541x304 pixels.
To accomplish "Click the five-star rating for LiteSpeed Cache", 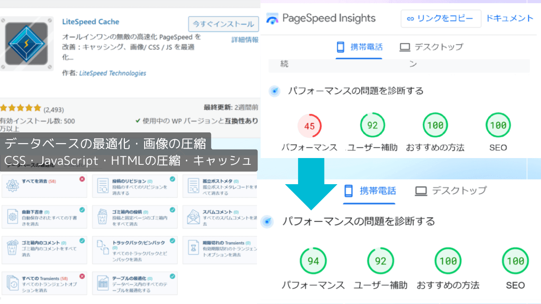I will click(20, 109).
